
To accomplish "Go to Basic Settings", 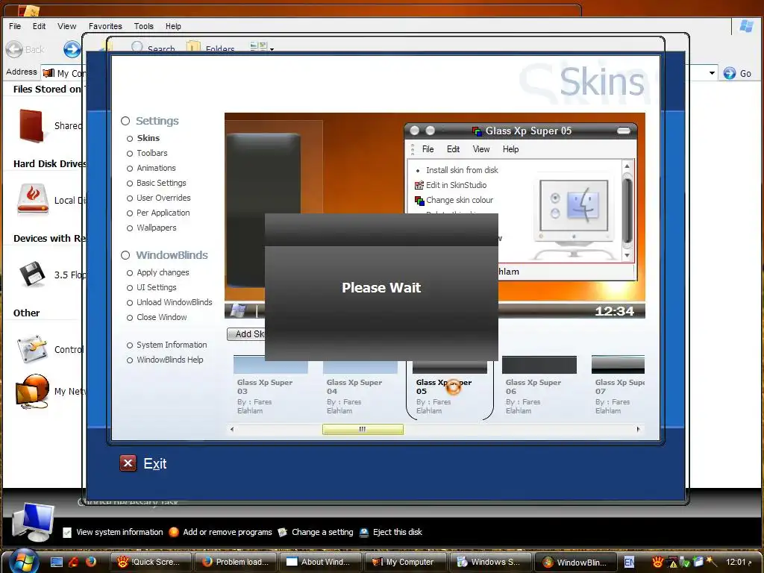I will [x=161, y=184].
